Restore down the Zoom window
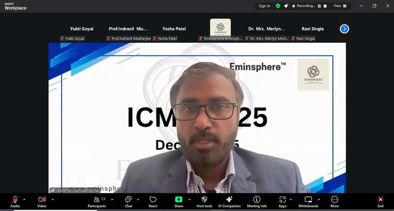 [x=375, y=6]
